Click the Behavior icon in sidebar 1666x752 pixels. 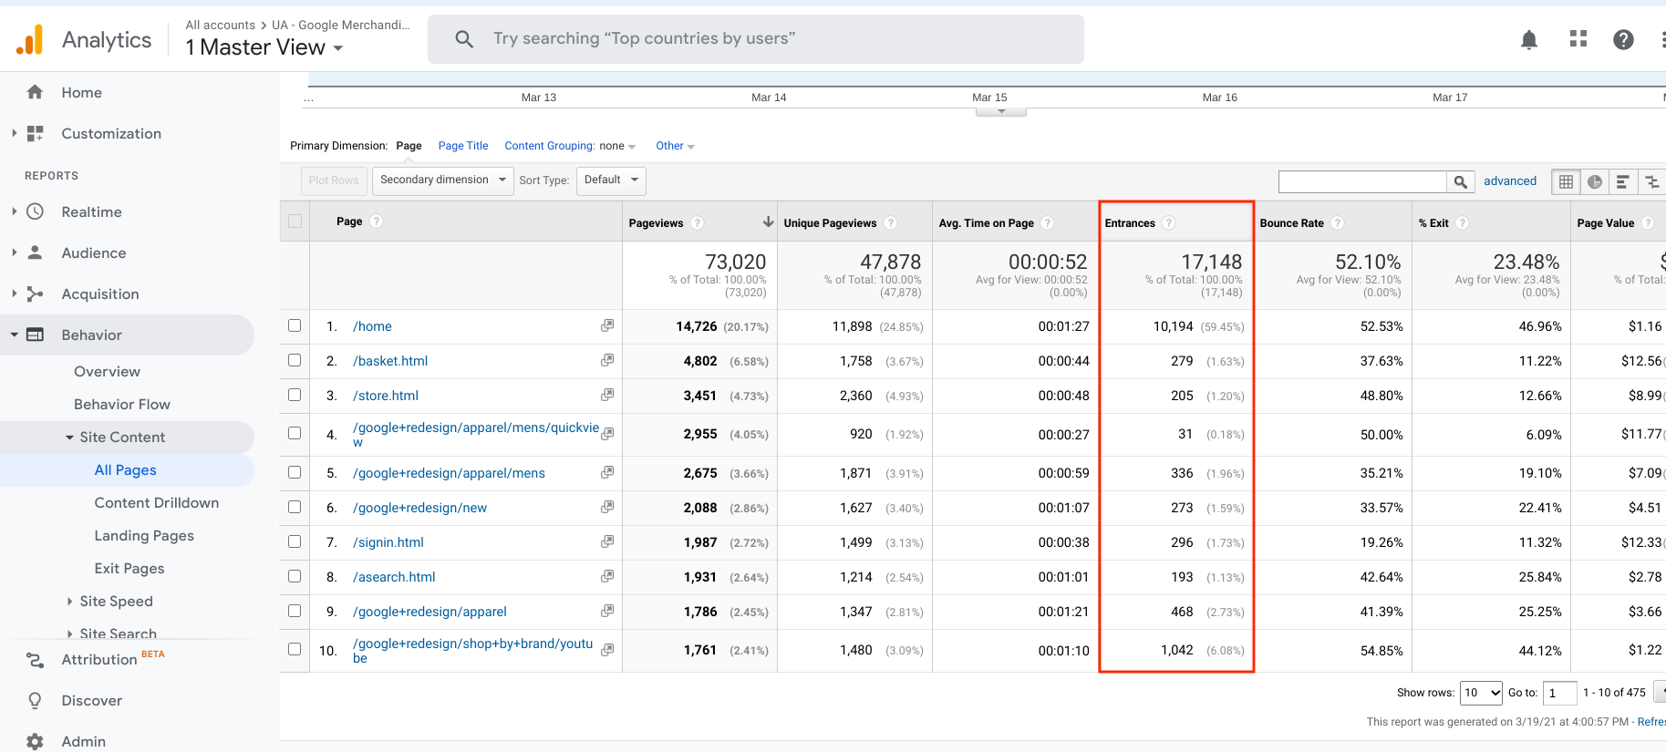click(x=35, y=335)
